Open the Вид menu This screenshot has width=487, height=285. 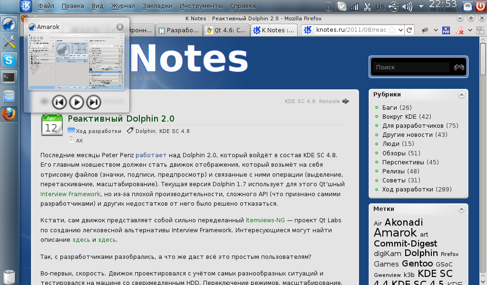coord(97,6)
